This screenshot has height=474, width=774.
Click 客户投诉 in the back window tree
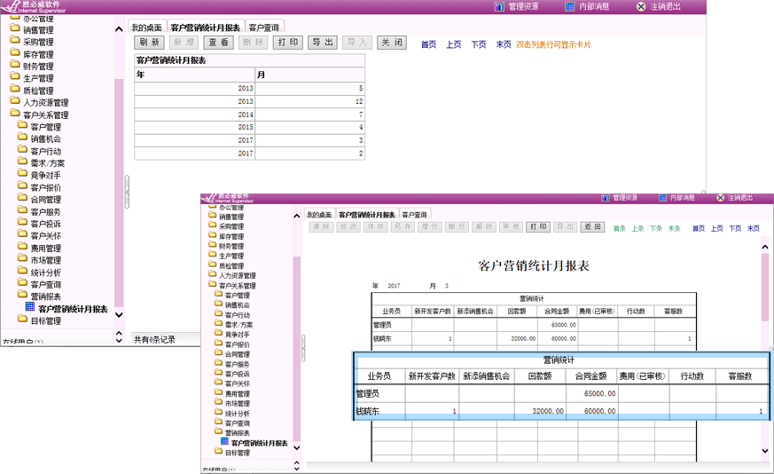pyautogui.click(x=45, y=224)
